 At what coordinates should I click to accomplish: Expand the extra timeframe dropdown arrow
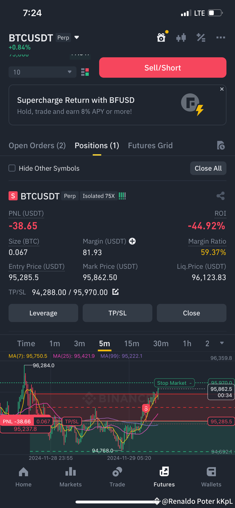[x=222, y=343]
